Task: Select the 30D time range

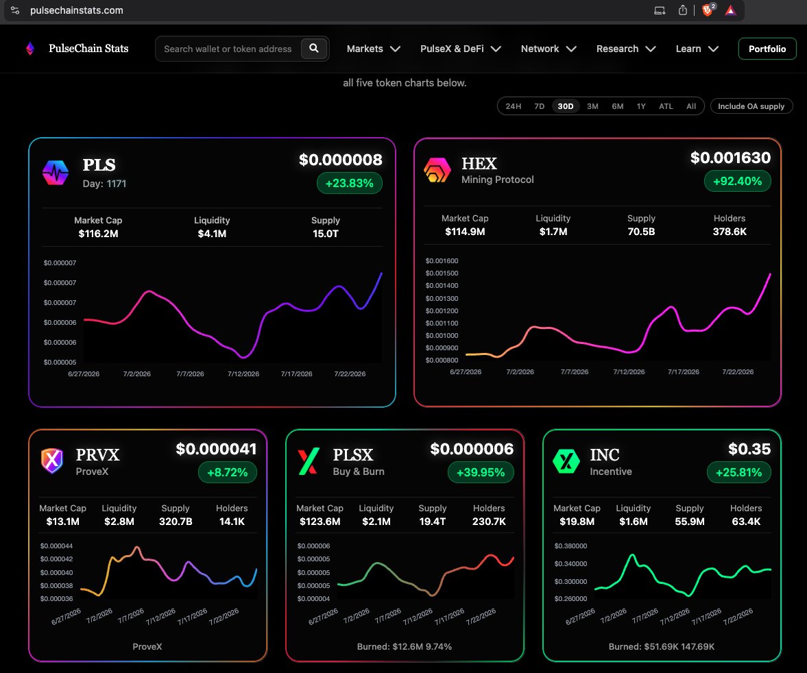Action: click(566, 106)
